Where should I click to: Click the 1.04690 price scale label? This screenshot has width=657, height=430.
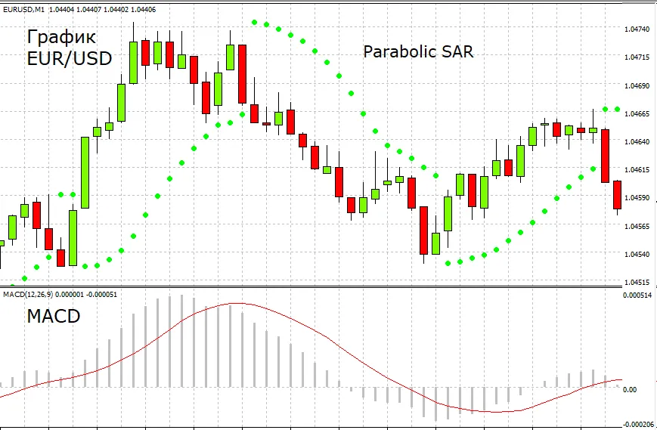coord(637,86)
